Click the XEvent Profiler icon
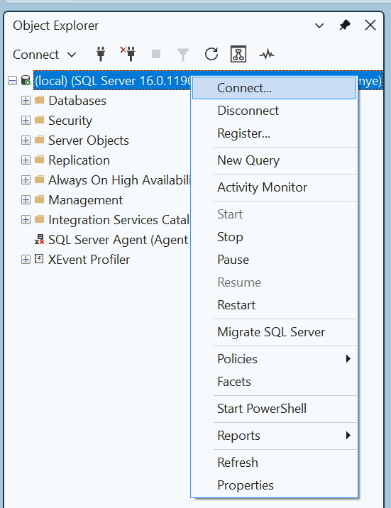Screen dimensions: 391x508 (x=39, y=259)
